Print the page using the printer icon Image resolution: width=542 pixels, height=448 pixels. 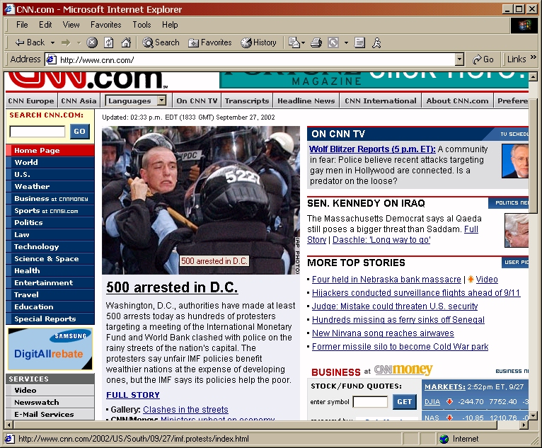[316, 42]
